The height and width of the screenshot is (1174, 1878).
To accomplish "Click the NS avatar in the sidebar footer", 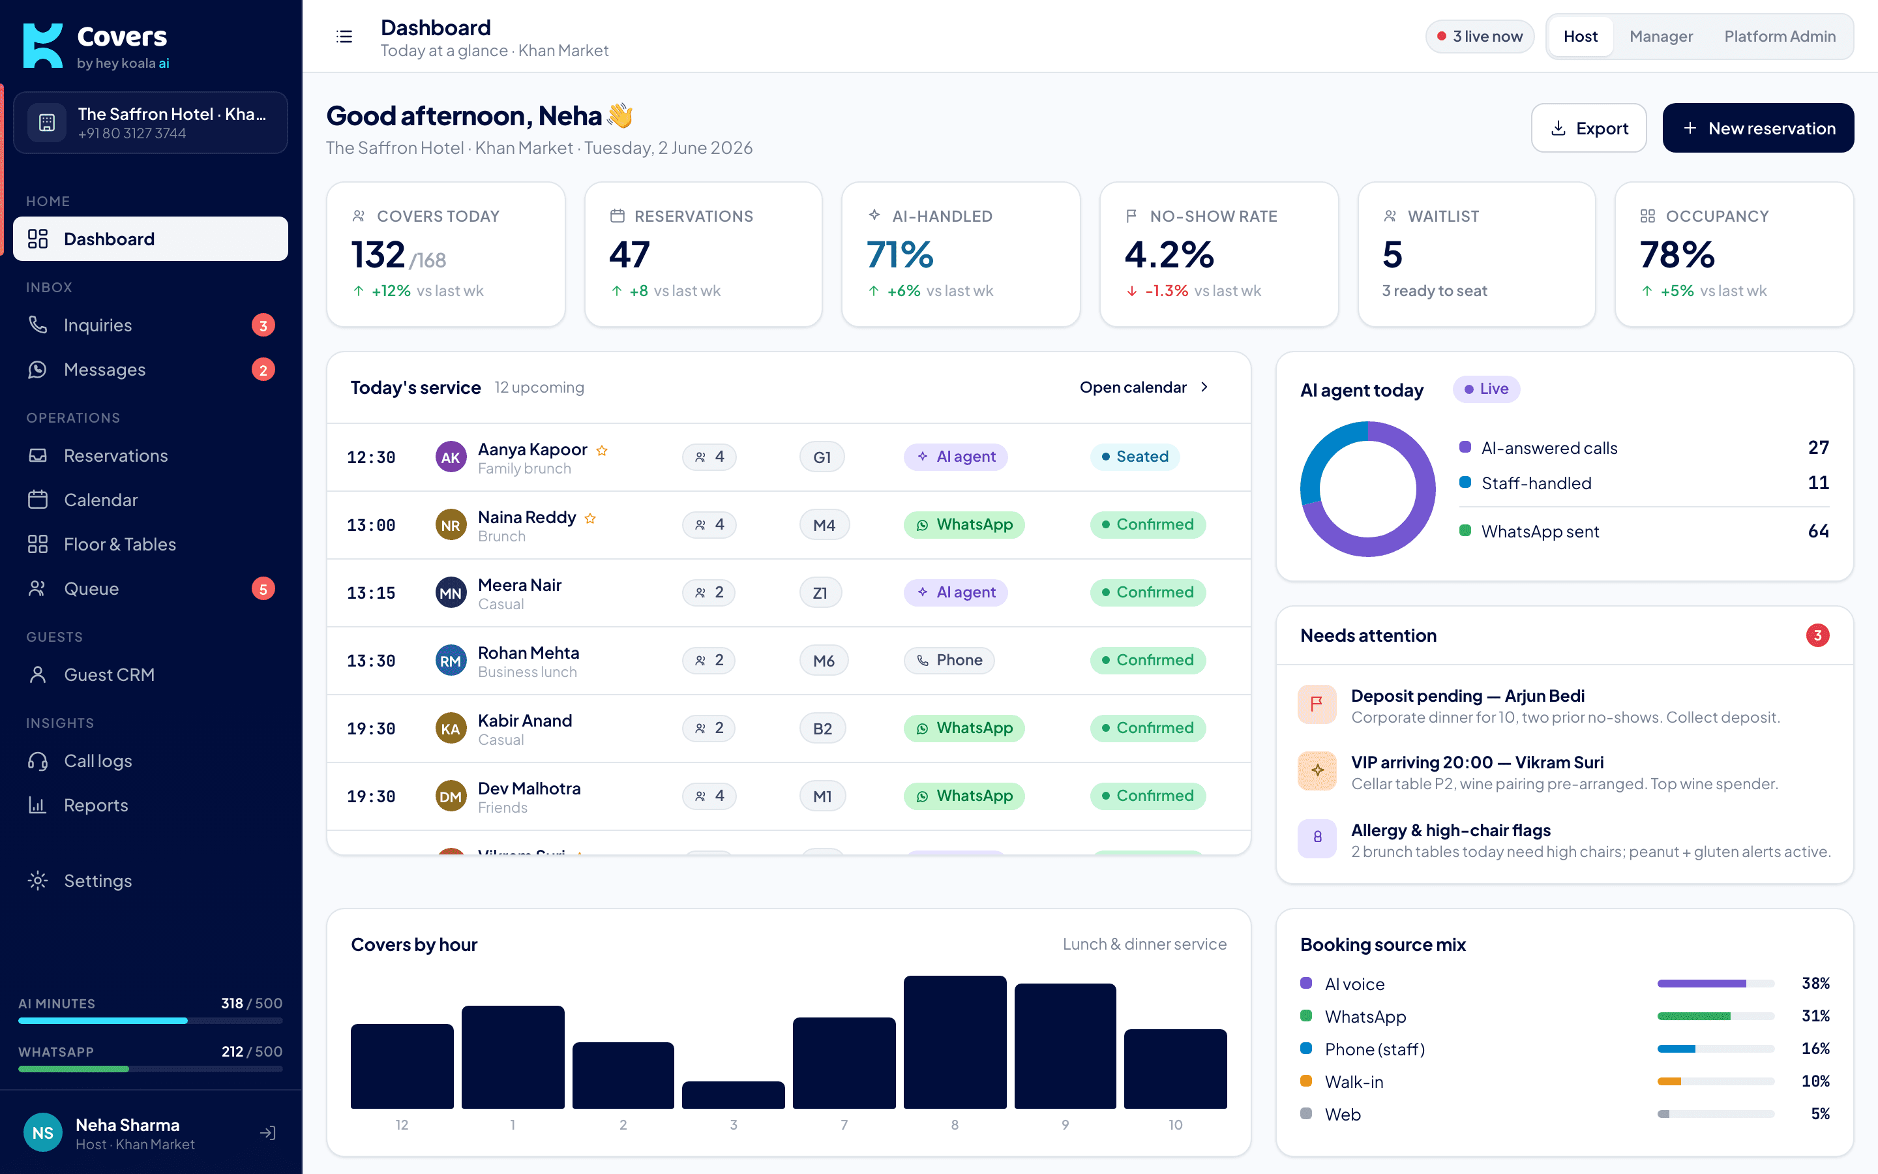I will tap(42, 1133).
